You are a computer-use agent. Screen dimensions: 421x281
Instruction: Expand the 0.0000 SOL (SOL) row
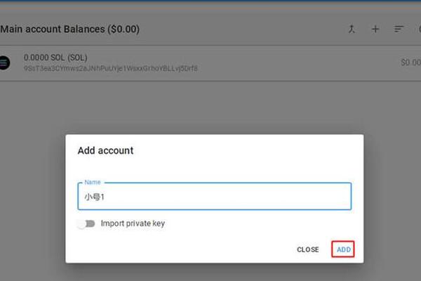[x=210, y=63]
